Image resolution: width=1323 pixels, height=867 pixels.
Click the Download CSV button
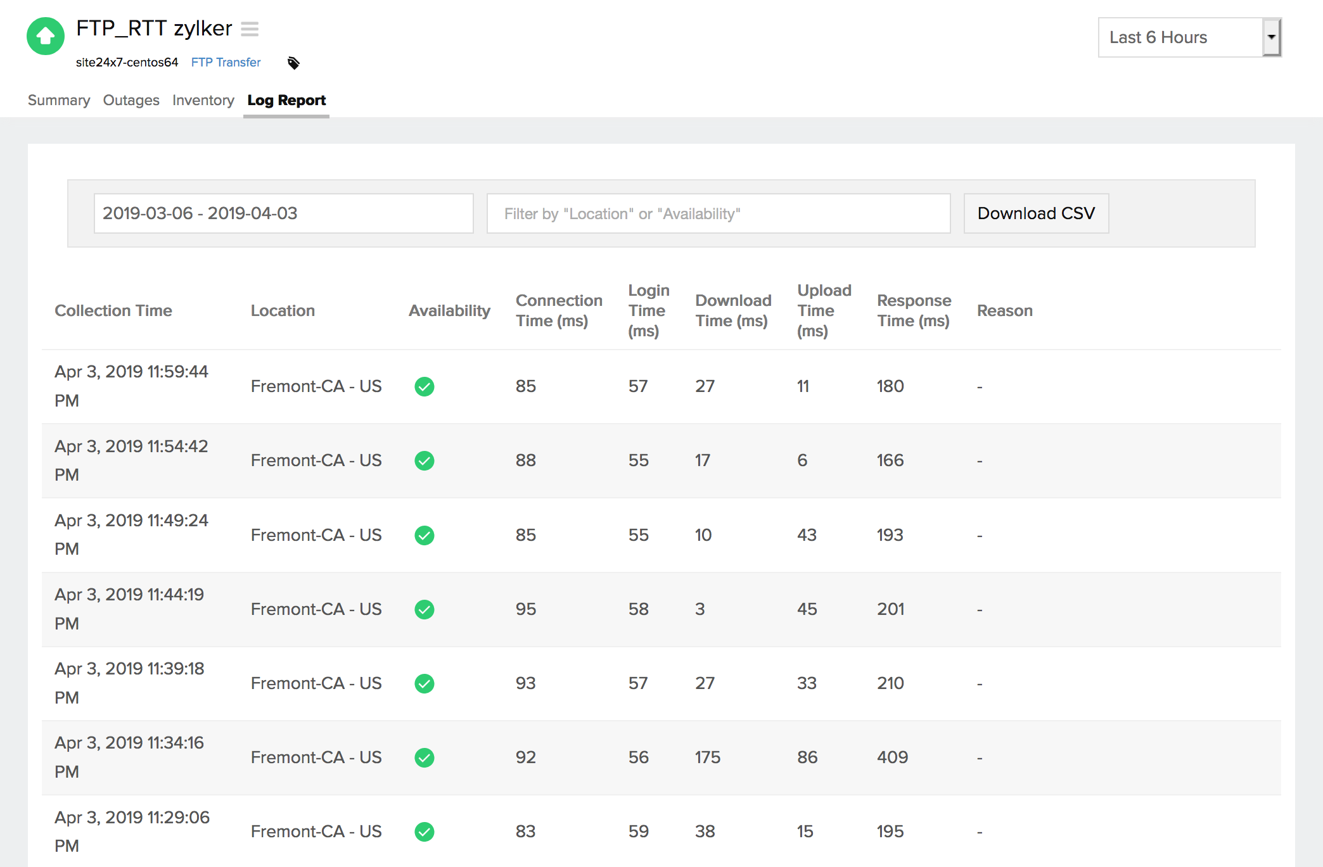pyautogui.click(x=1036, y=213)
